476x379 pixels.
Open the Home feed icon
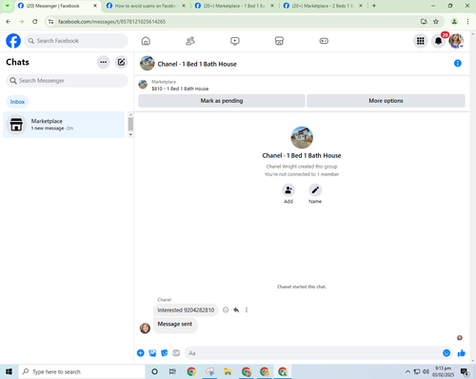tap(146, 41)
